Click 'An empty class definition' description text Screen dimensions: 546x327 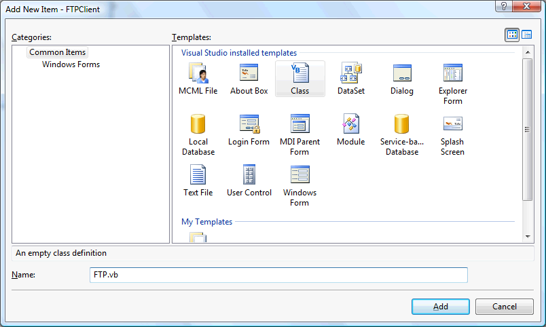(x=61, y=253)
